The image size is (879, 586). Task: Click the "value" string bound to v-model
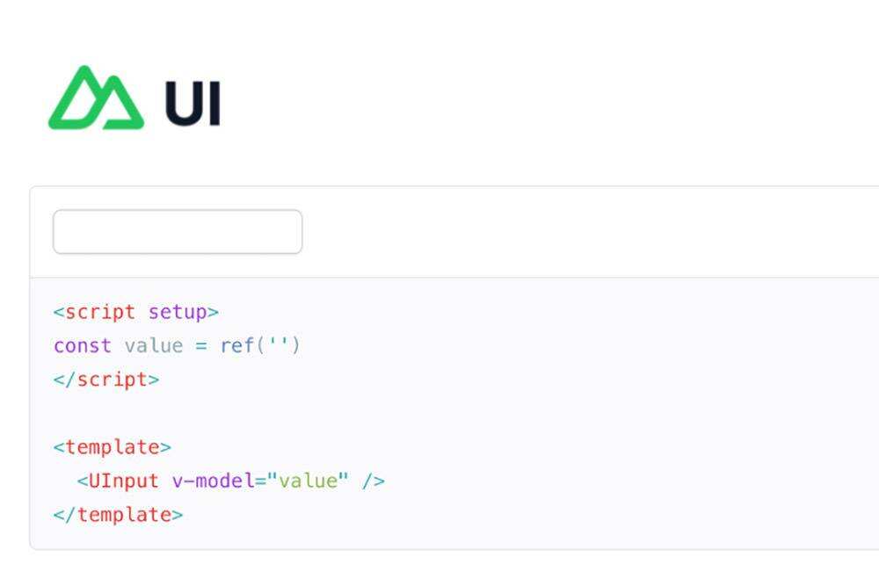(x=308, y=481)
